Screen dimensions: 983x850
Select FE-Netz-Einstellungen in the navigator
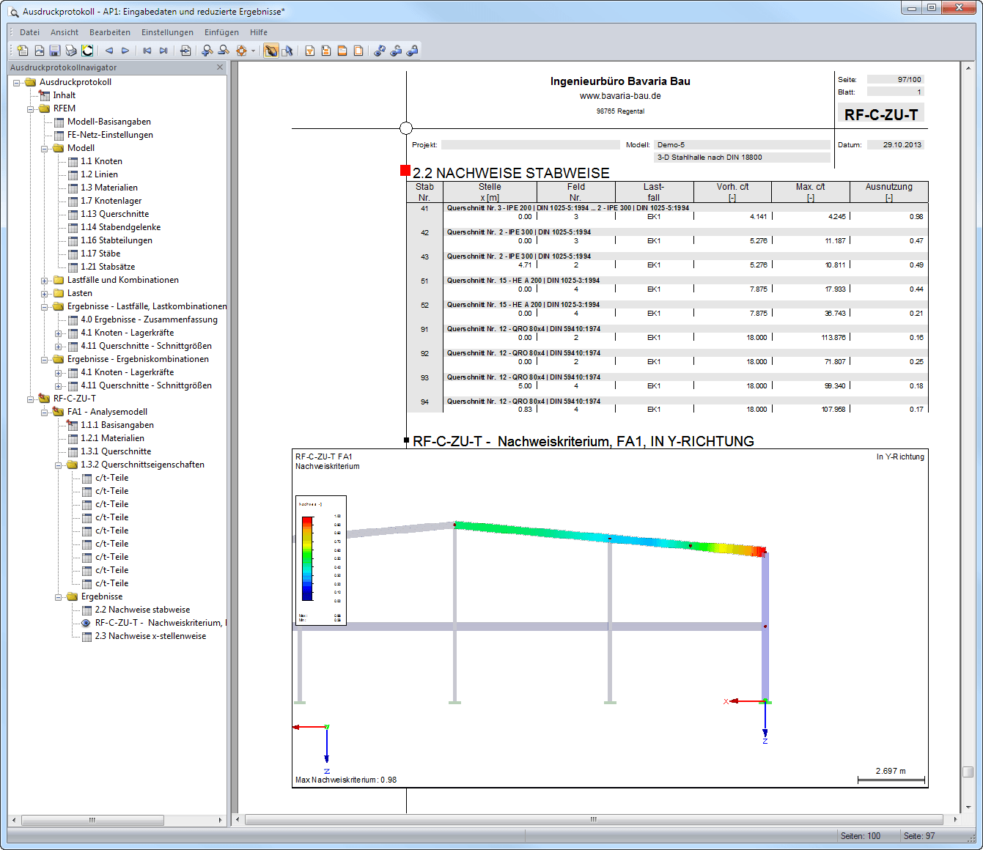[x=110, y=135]
